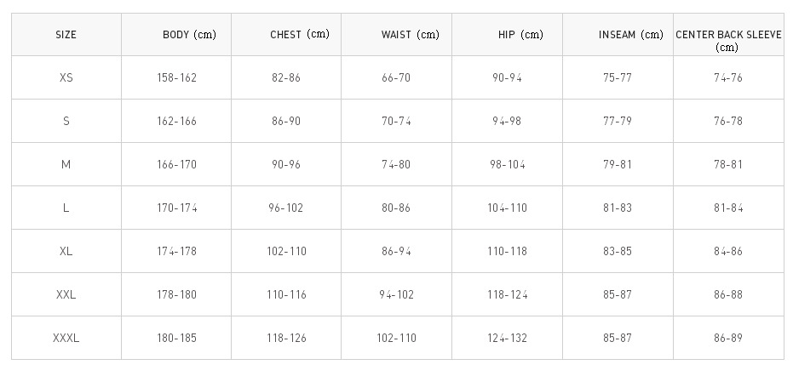Select the XL size row label
793x376 pixels.
coord(66,252)
